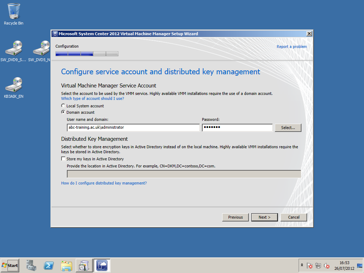The width and height of the screenshot is (364, 273).
Task: Click the 'Distributed Key Management' heading
Action: tap(95, 139)
